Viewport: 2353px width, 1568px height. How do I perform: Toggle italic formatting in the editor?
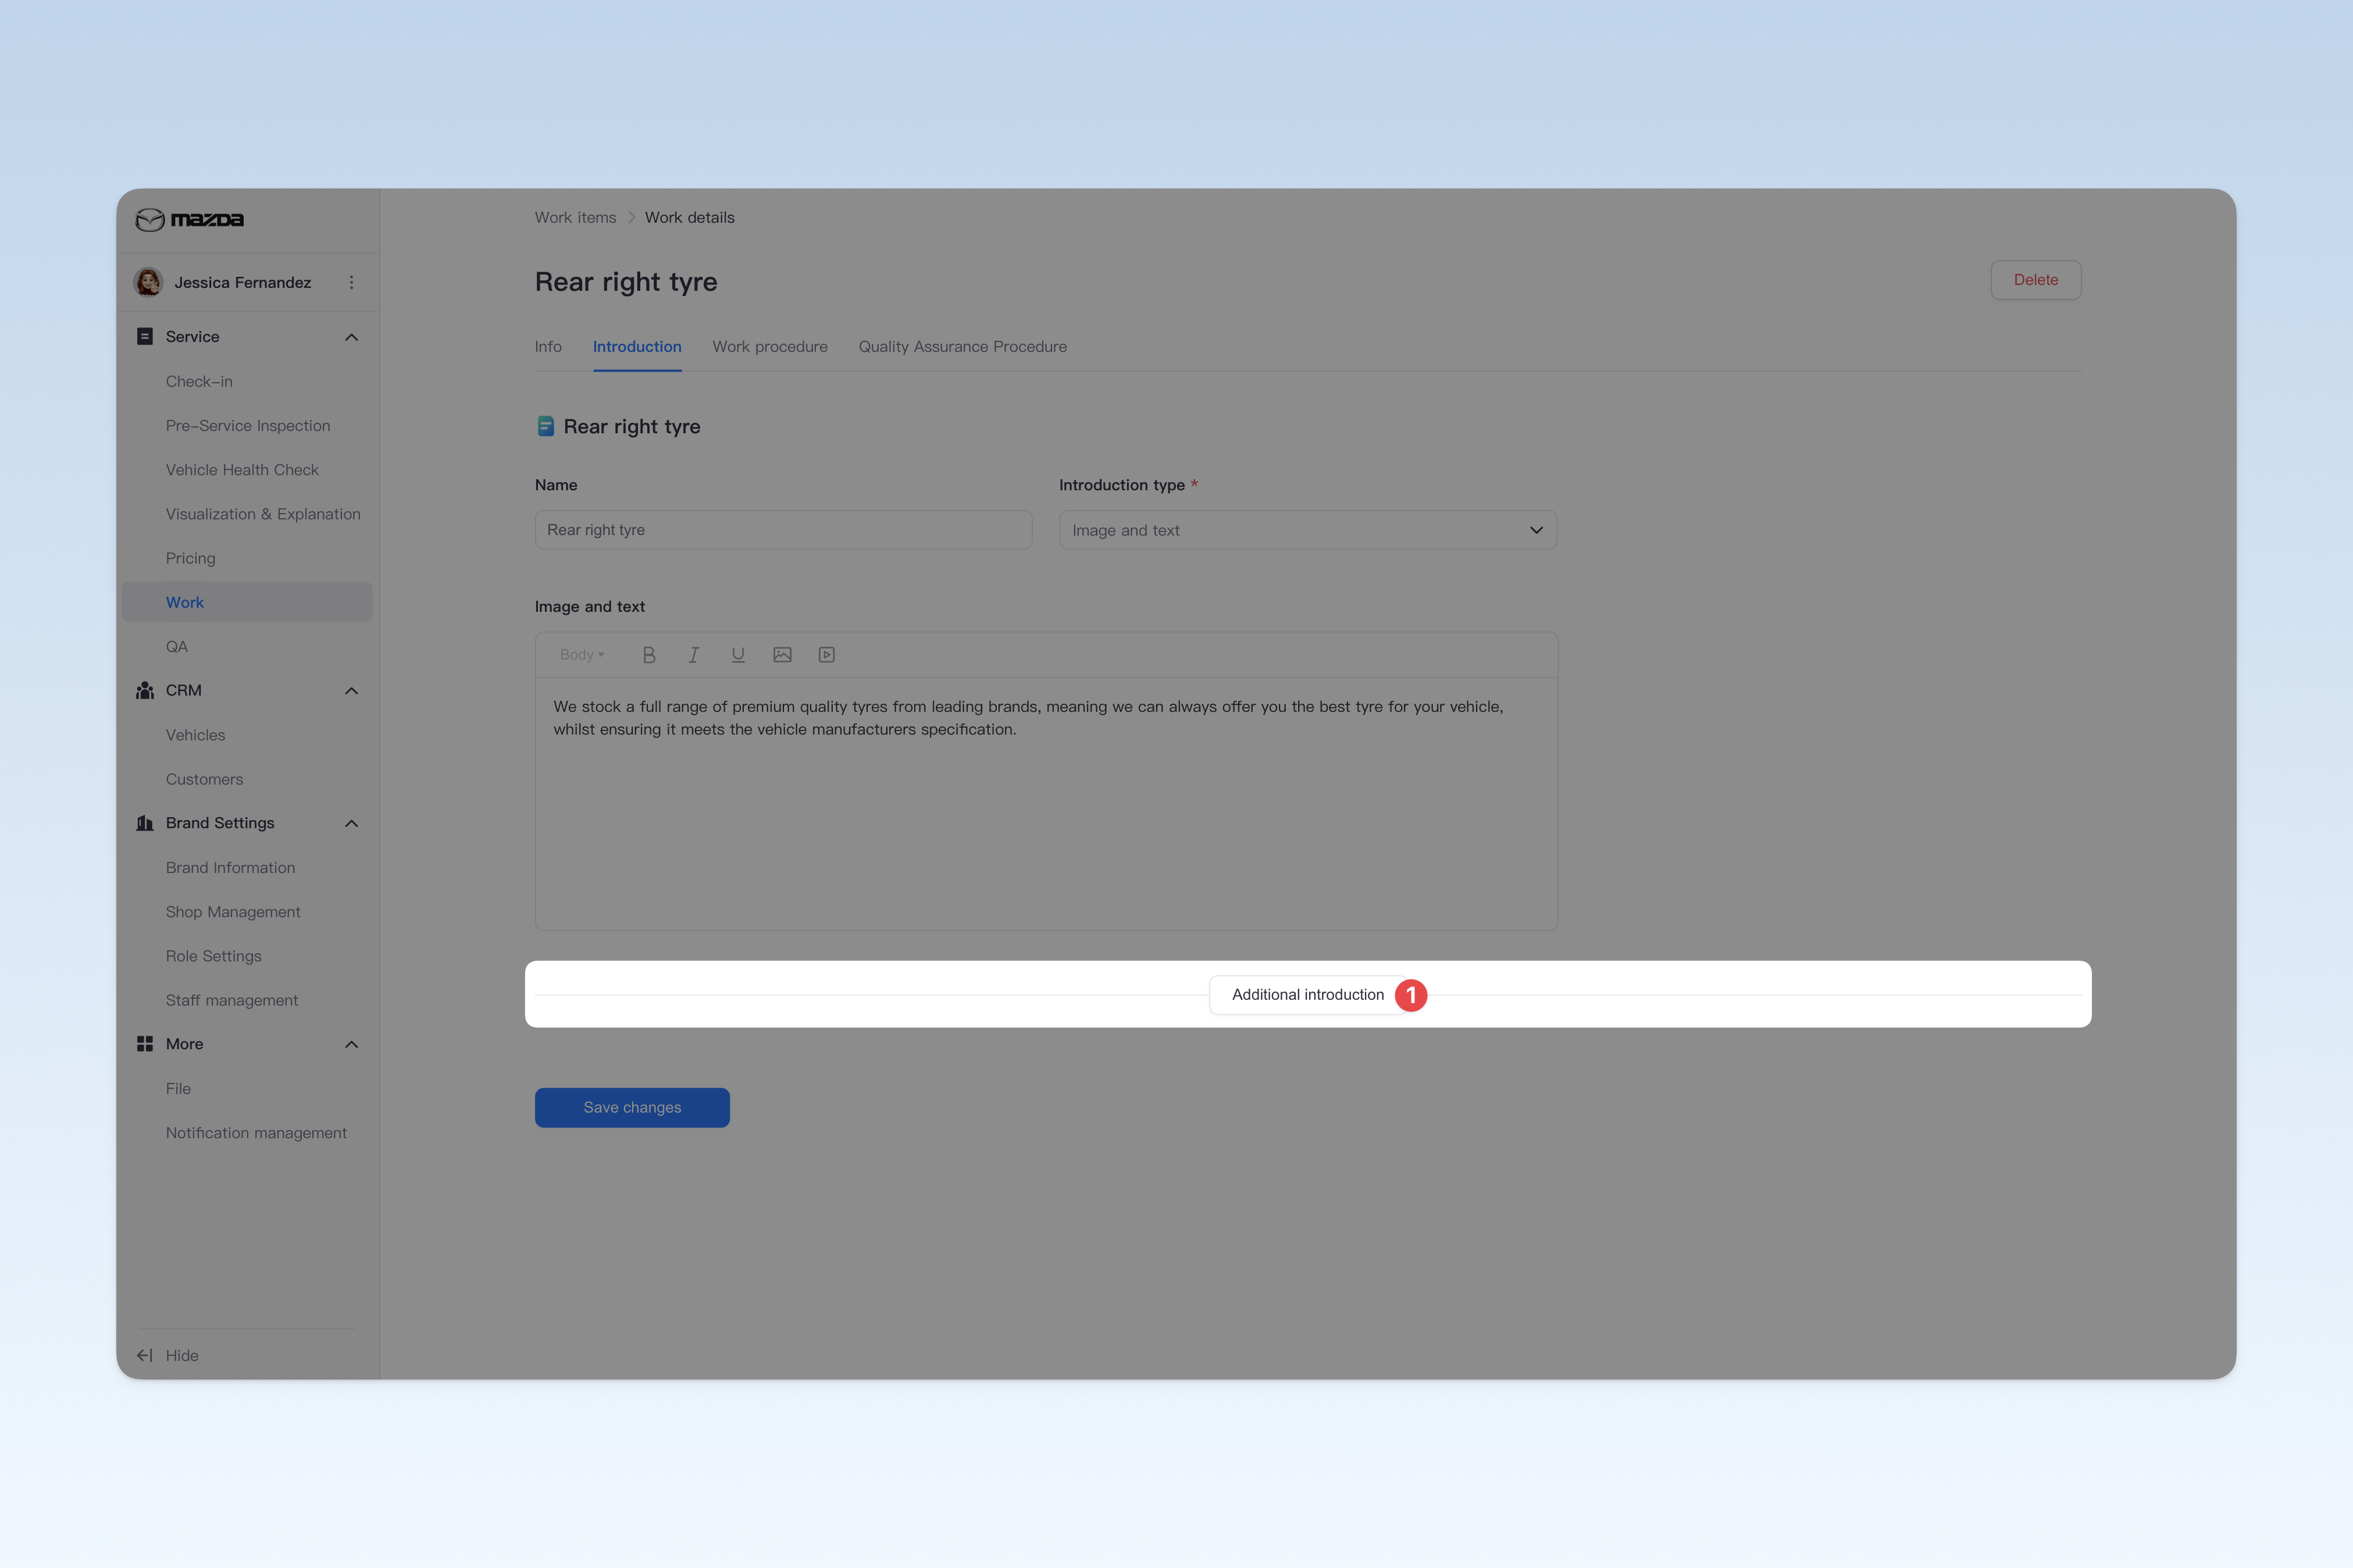pyautogui.click(x=693, y=655)
